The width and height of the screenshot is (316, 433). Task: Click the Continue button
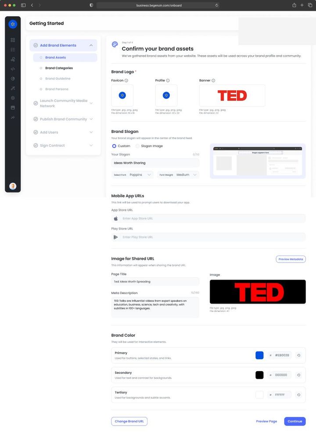tap(294, 422)
